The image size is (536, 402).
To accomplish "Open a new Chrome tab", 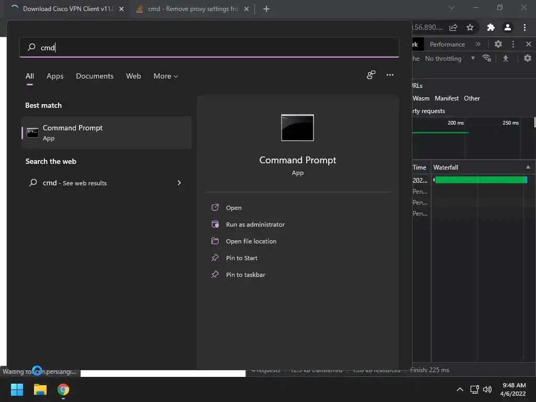I will click(266, 9).
